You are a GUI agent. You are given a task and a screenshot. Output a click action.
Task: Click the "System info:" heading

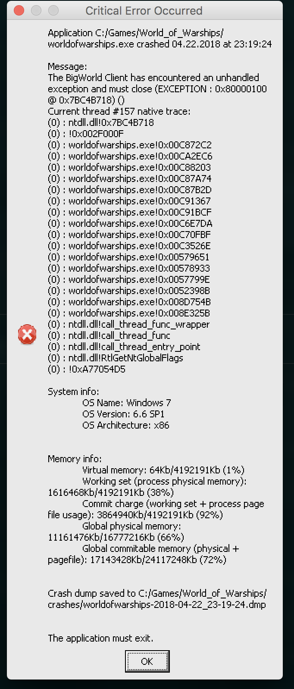tap(73, 391)
